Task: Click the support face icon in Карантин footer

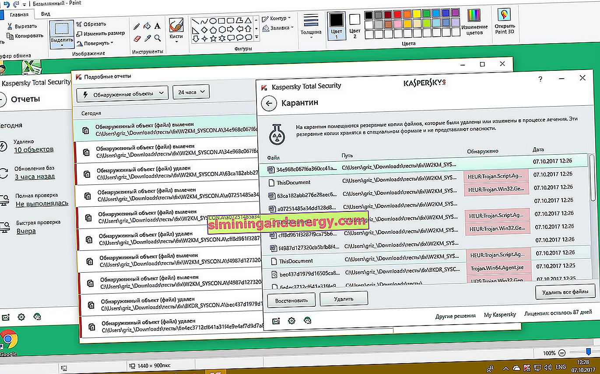Action: pyautogui.click(x=308, y=321)
